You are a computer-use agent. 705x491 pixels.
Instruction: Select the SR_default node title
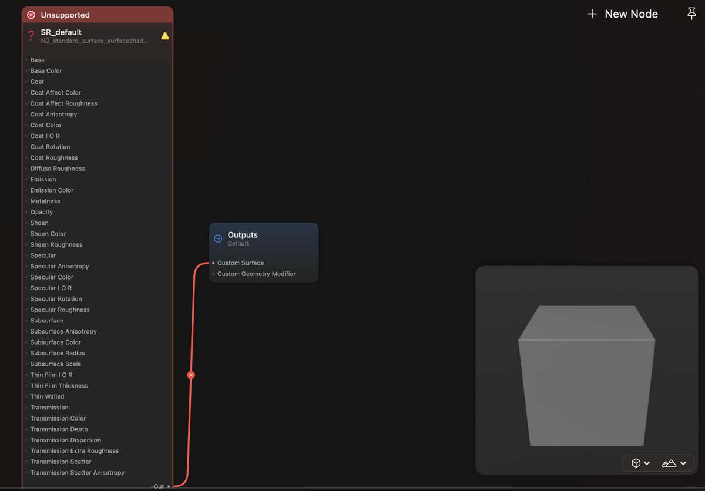pyautogui.click(x=61, y=32)
